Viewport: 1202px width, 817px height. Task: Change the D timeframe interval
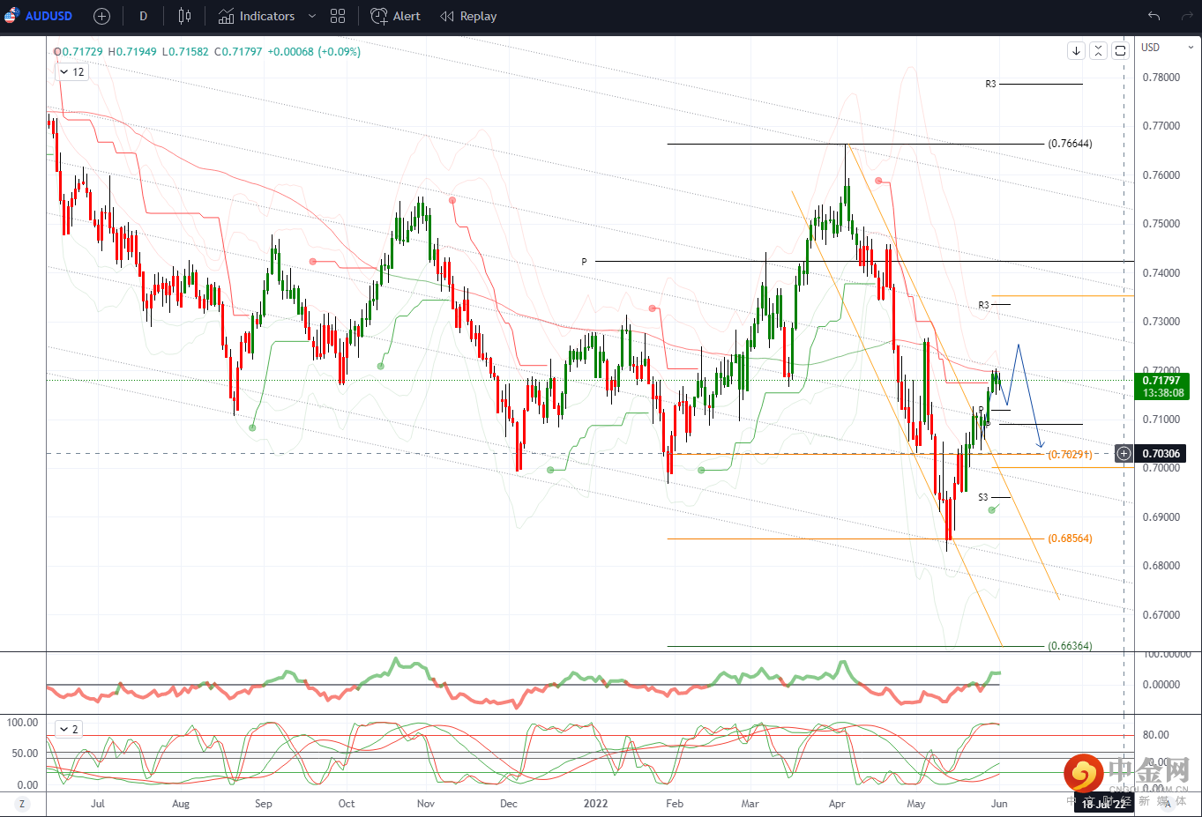click(x=143, y=16)
